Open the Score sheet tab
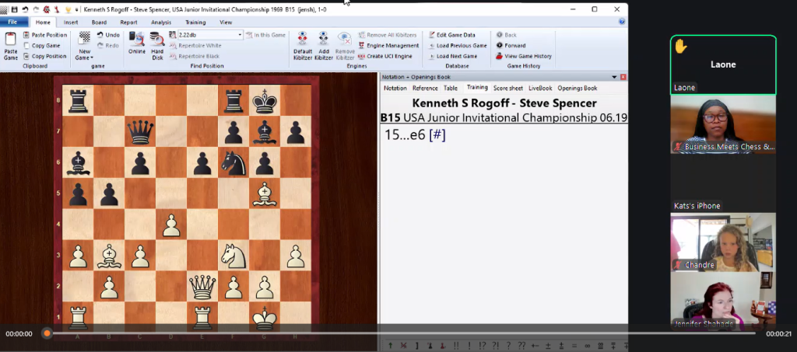This screenshot has width=797, height=352. click(x=508, y=89)
